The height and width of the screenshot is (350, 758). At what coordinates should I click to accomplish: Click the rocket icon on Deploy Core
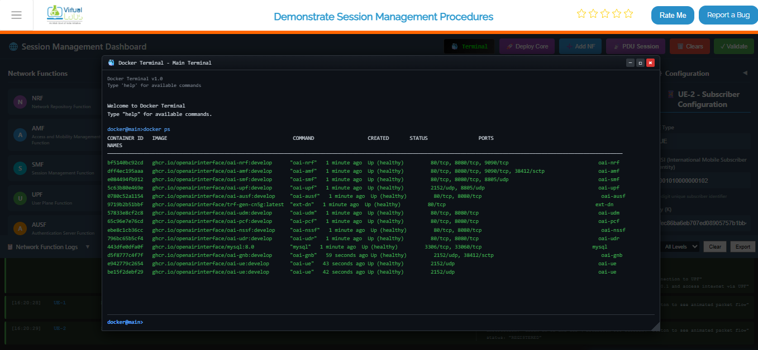point(509,46)
